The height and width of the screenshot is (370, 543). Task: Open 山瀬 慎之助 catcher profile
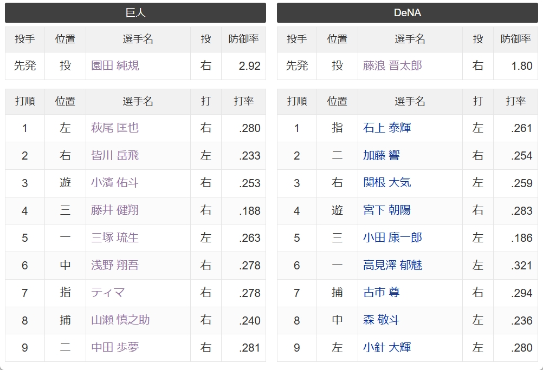(x=120, y=320)
